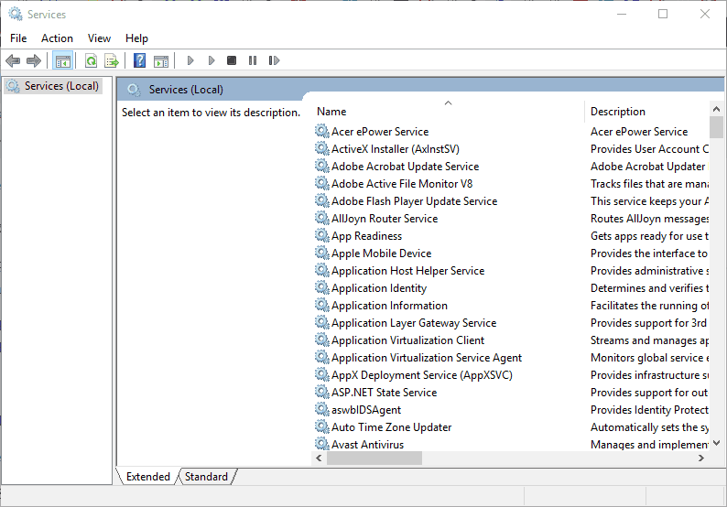Image resolution: width=727 pixels, height=507 pixels.
Task: Click the Pause Service icon
Action: click(x=253, y=60)
